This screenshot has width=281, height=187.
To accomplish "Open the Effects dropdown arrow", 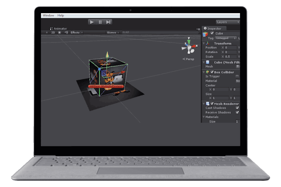I will [x=82, y=33].
